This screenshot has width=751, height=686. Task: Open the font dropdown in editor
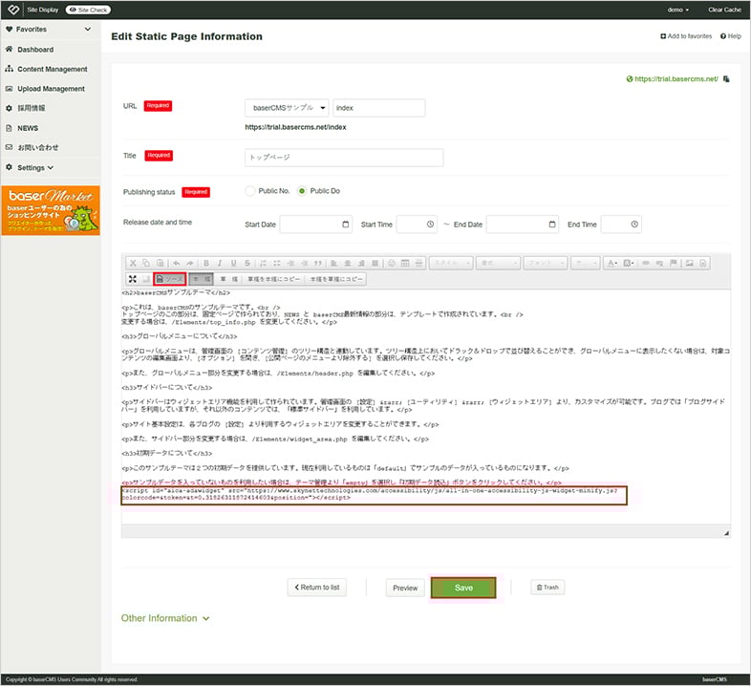(x=546, y=263)
